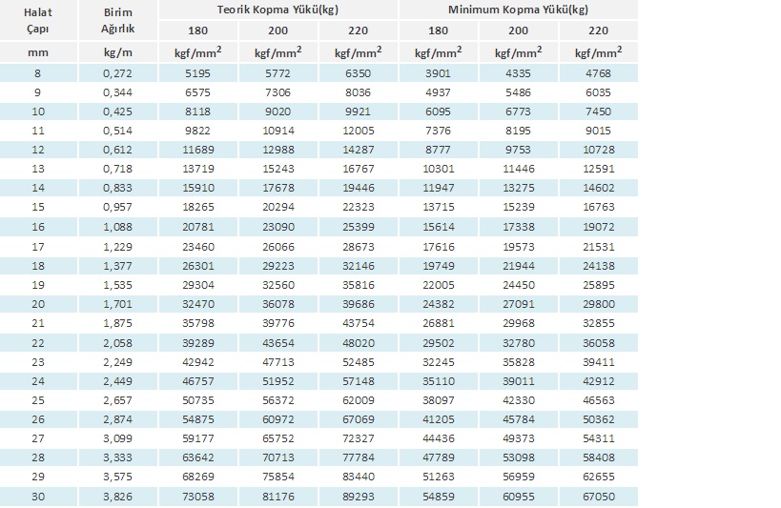Click the mm unit header cell

tap(38, 52)
